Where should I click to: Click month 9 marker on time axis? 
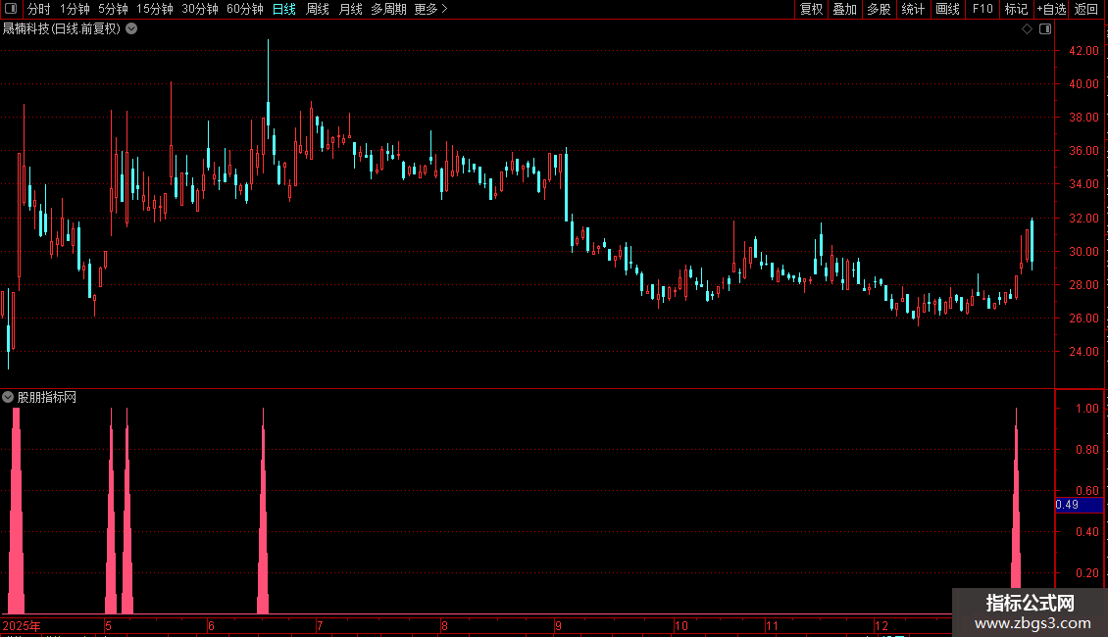558,625
